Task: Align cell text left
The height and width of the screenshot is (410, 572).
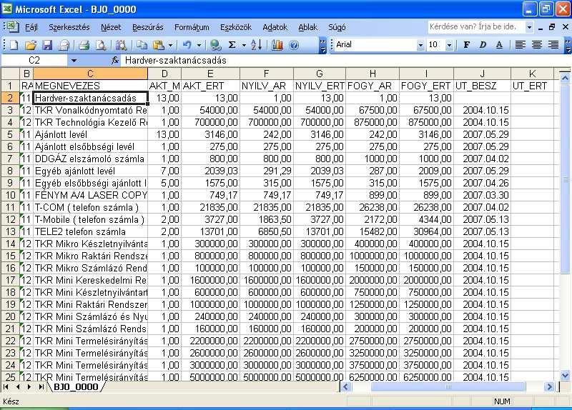Action: [x=521, y=45]
